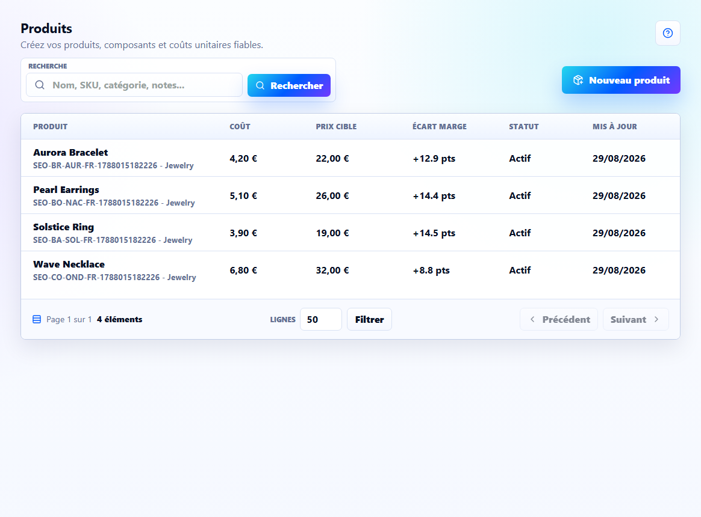This screenshot has width=701, height=517.
Task: Click the 4 éléments count text
Action: 119,320
